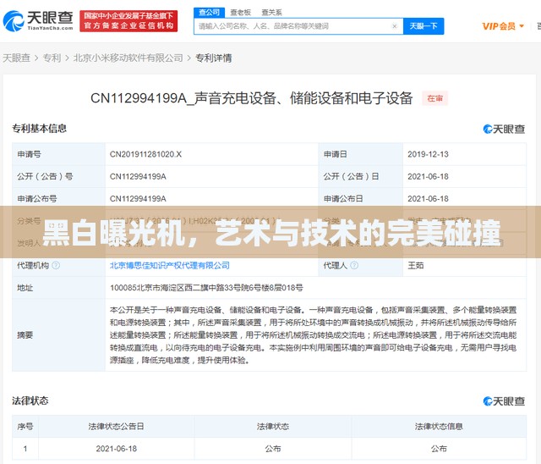Image resolution: width=541 pixels, height=464 pixels.
Task: Click the 专利基本信息 section heading
Action: tap(39, 129)
